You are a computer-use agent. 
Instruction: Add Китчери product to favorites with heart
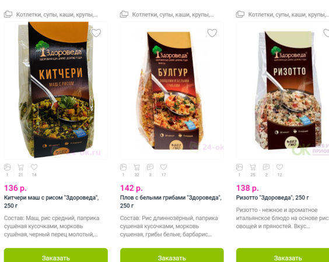pyautogui.click(x=96, y=33)
